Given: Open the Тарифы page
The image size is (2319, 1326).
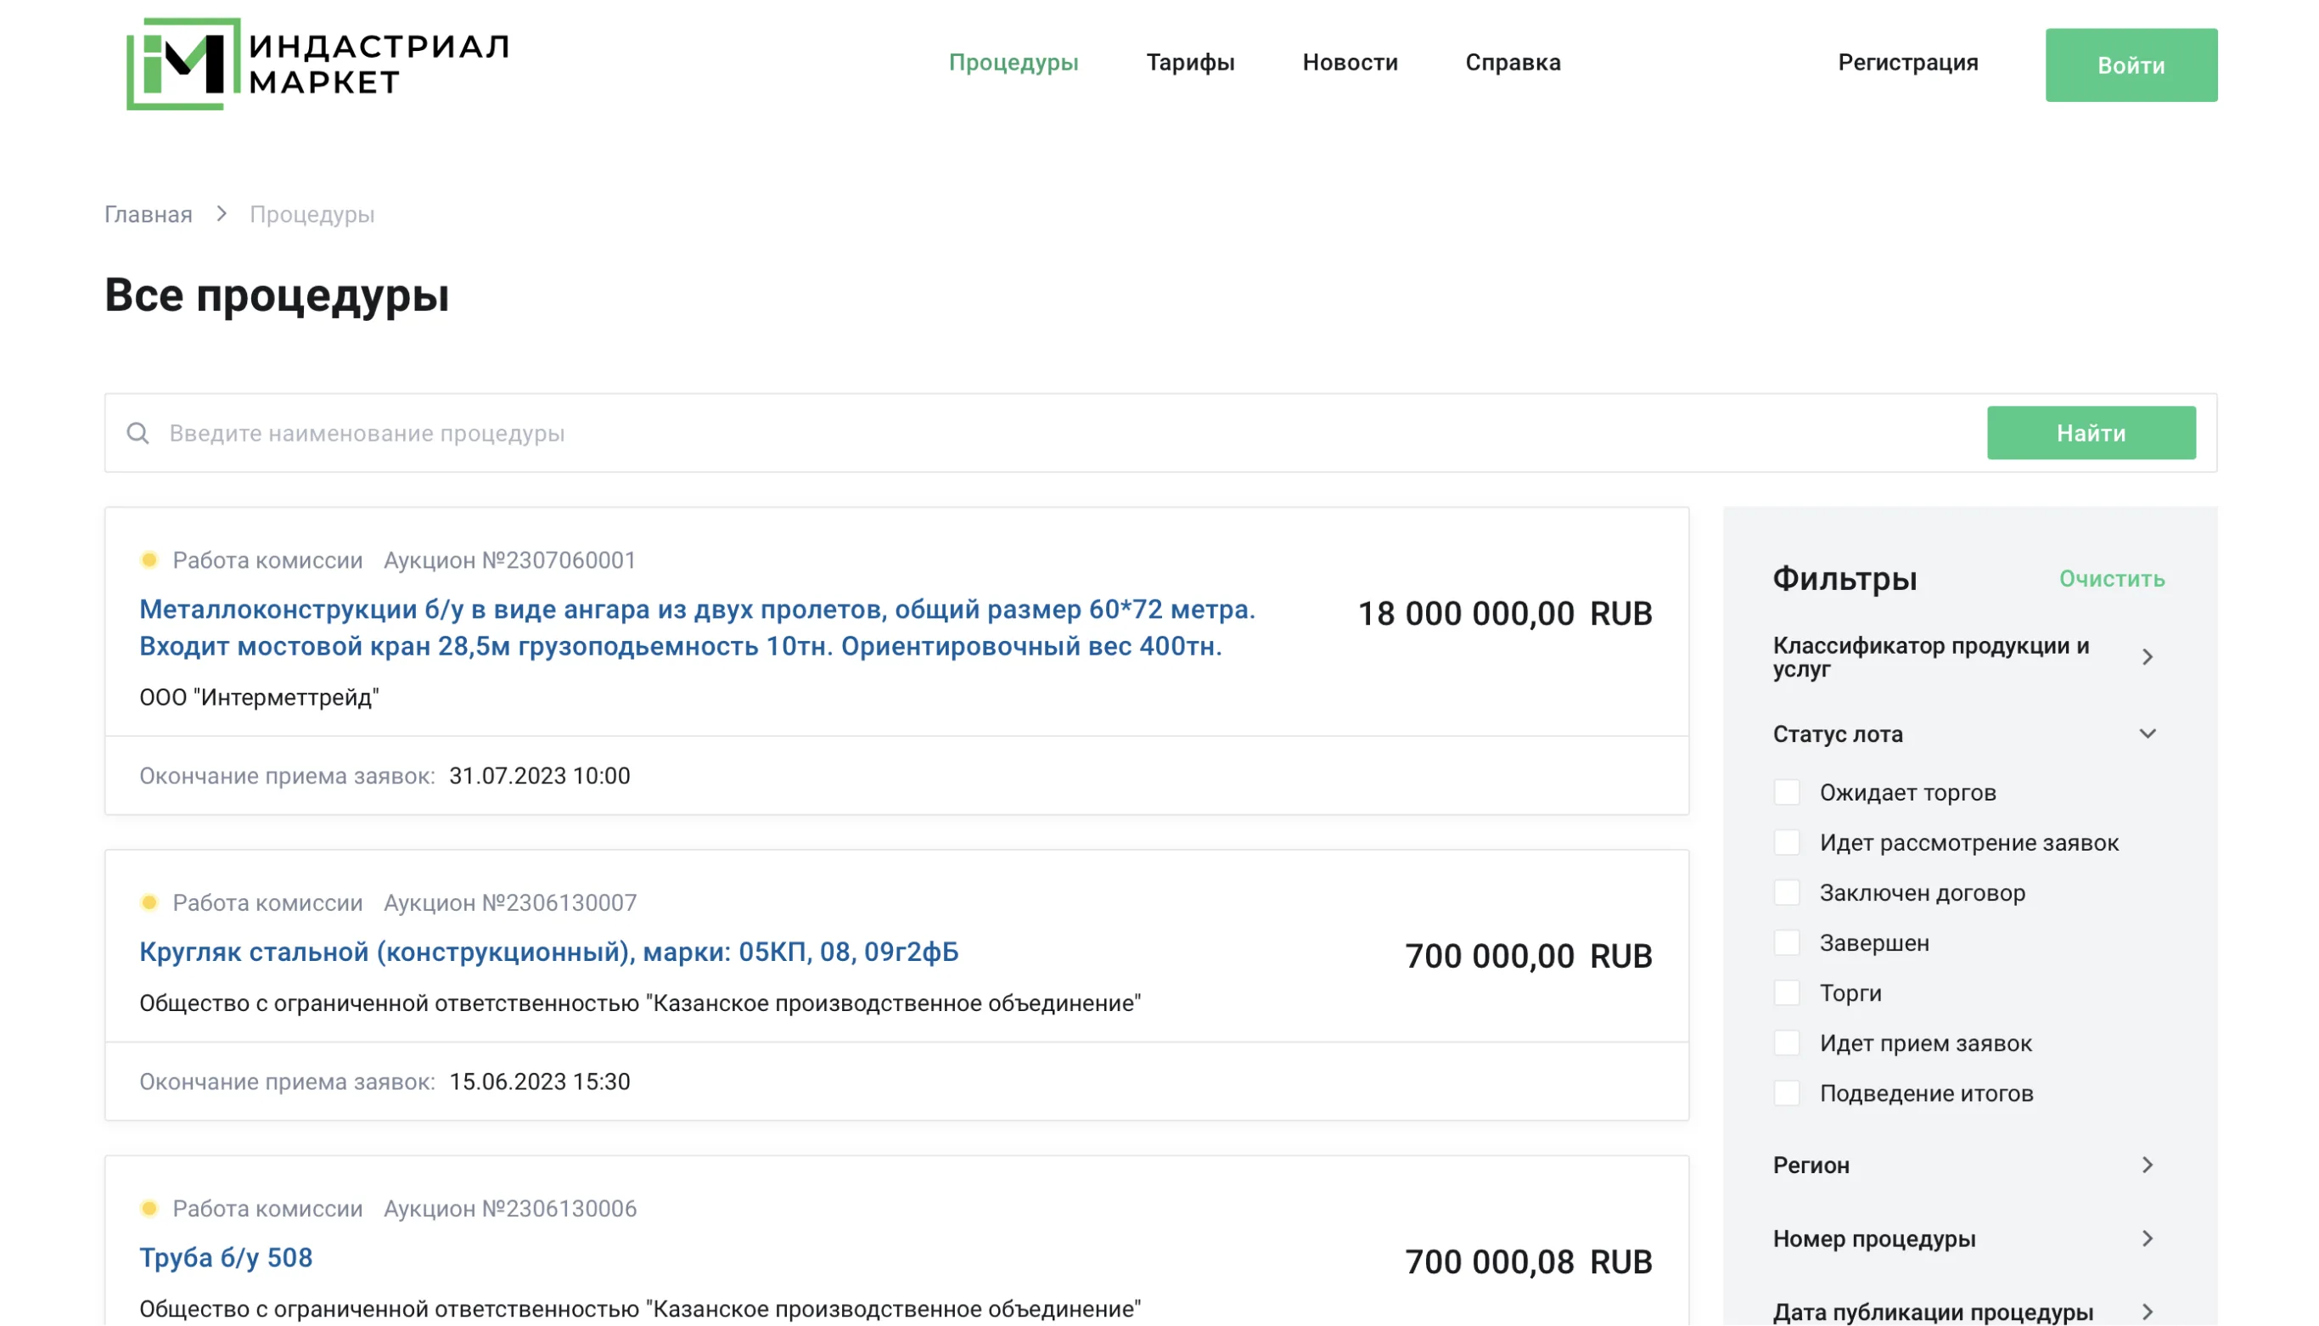Looking at the screenshot, I should tap(1190, 62).
